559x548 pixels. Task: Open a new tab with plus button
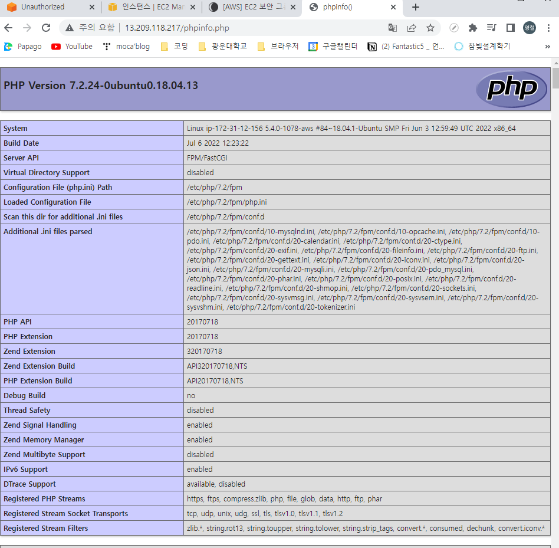tap(415, 7)
